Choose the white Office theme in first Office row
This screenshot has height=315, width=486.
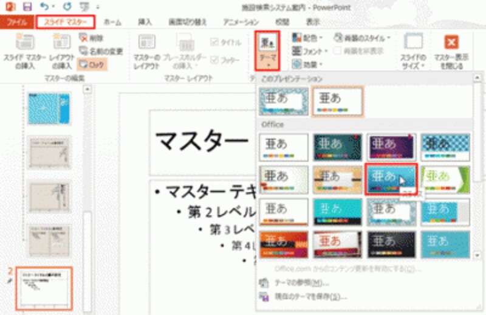(x=284, y=147)
